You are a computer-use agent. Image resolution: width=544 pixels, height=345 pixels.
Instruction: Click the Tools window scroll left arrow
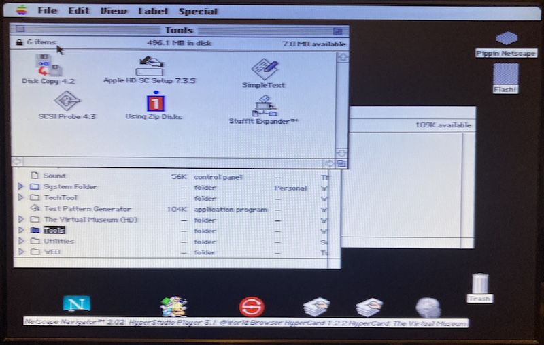pyautogui.click(x=17, y=161)
